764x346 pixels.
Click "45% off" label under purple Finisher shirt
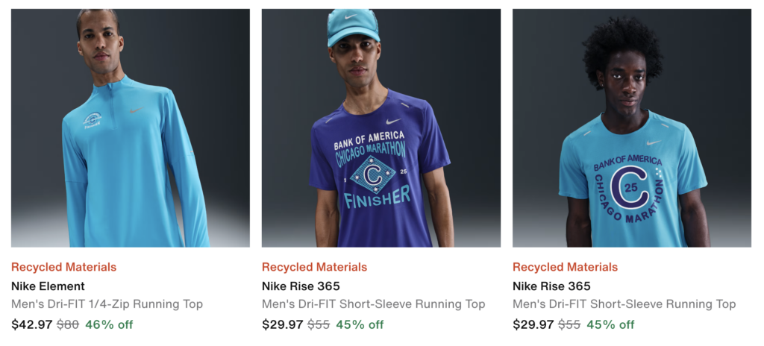(x=360, y=324)
